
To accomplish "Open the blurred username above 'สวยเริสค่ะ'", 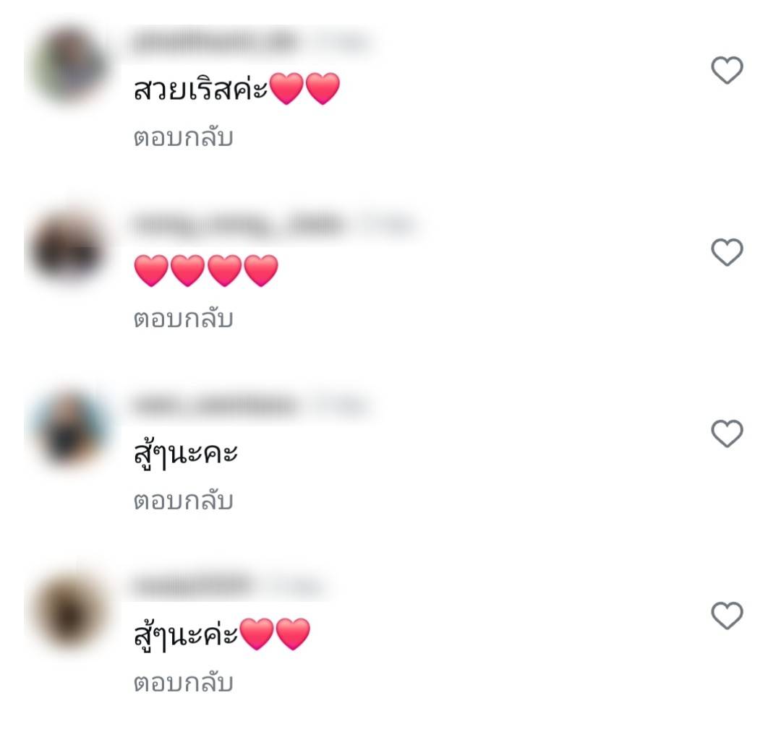I will click(x=215, y=42).
